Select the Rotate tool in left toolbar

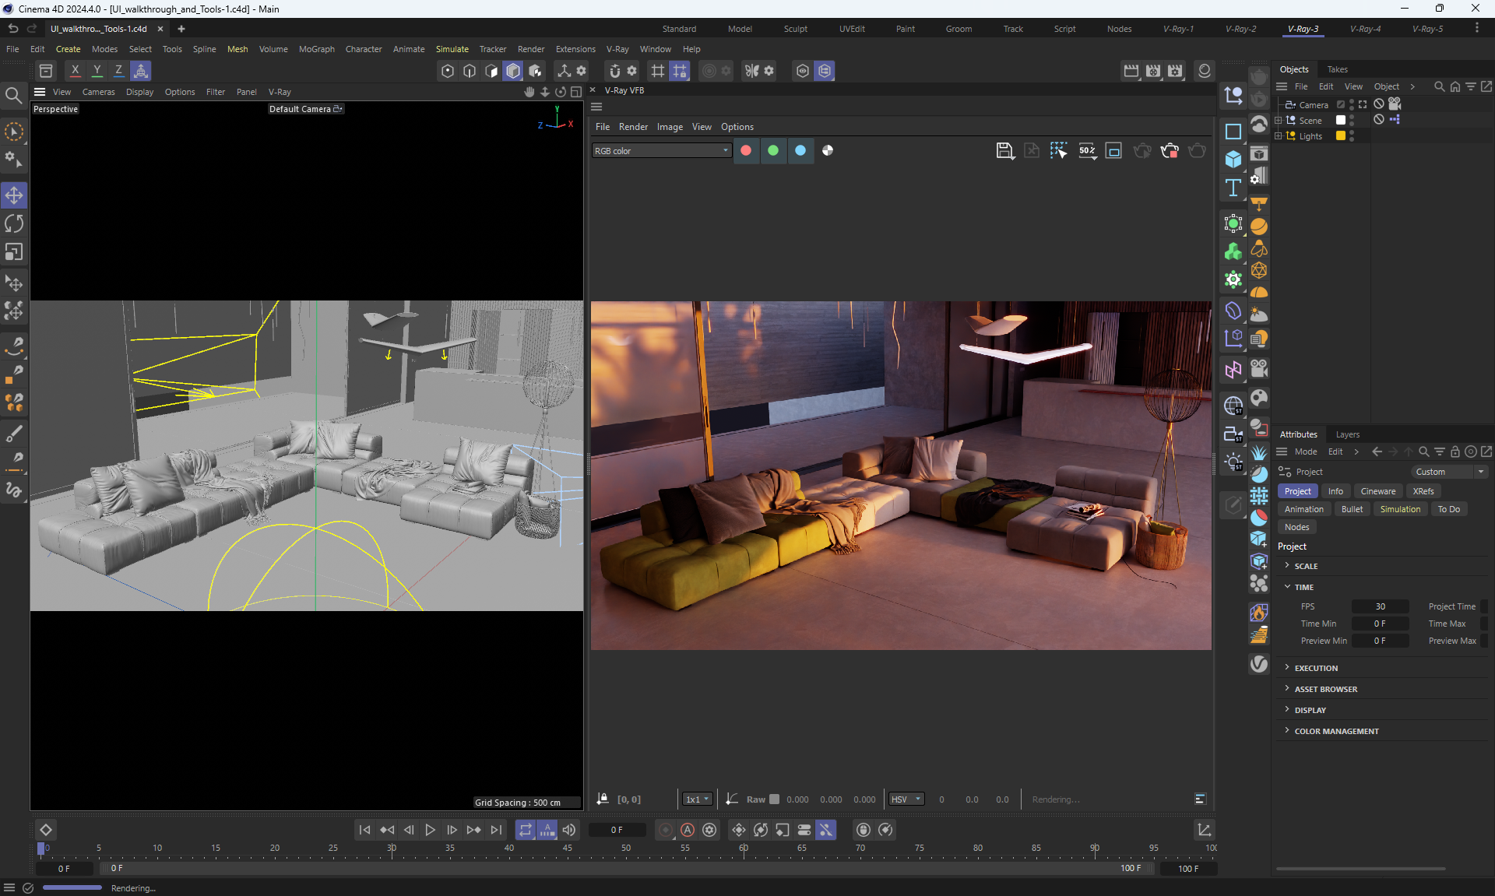tap(14, 224)
